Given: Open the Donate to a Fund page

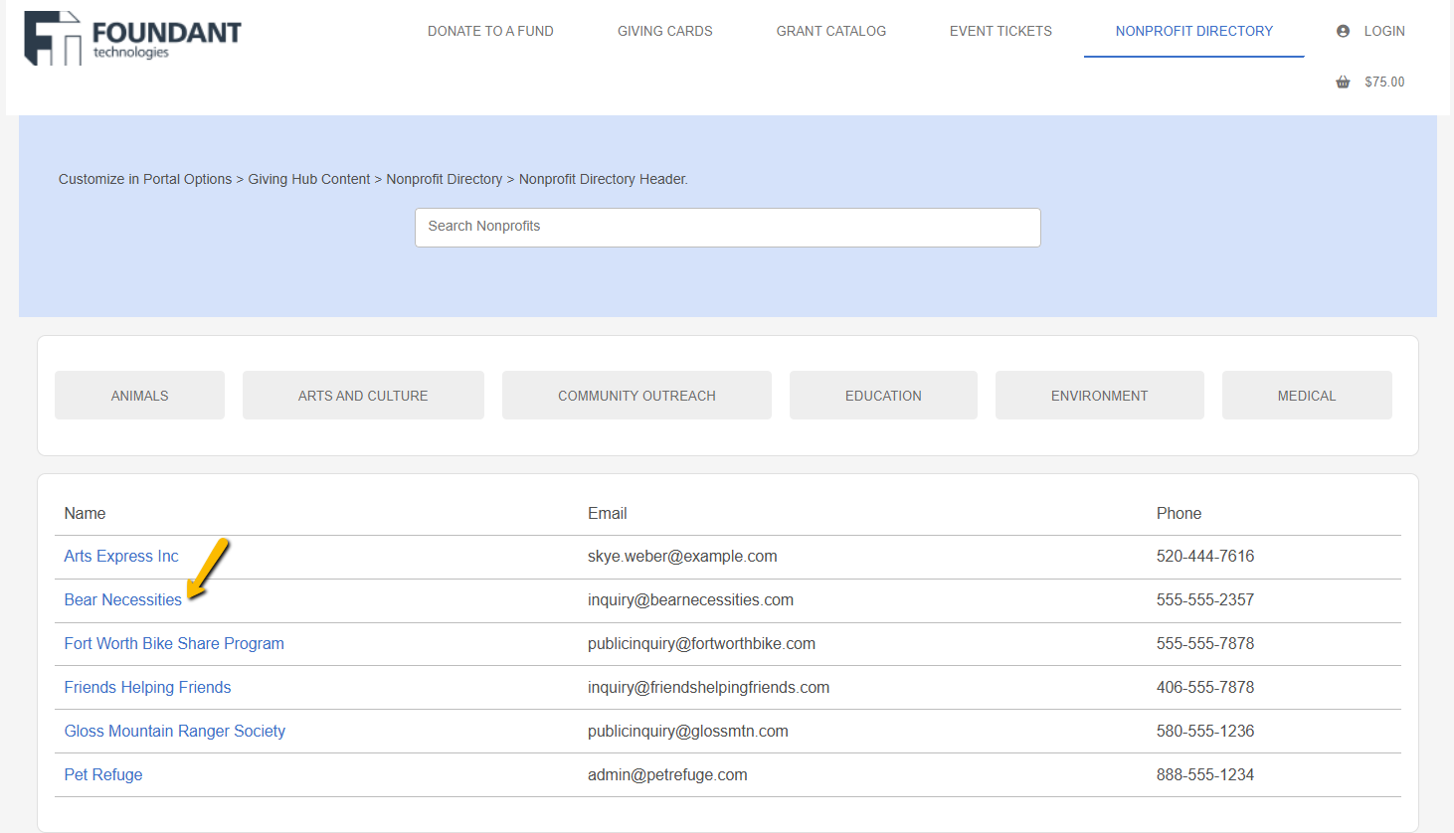Looking at the screenshot, I should (x=490, y=32).
